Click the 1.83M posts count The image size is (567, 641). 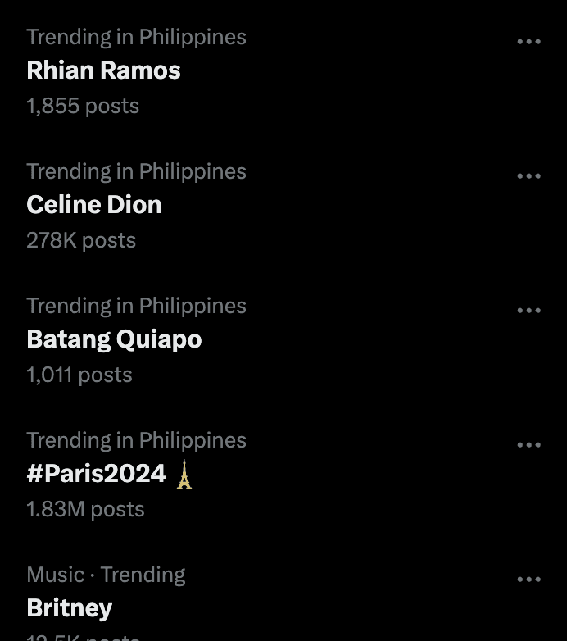click(85, 509)
